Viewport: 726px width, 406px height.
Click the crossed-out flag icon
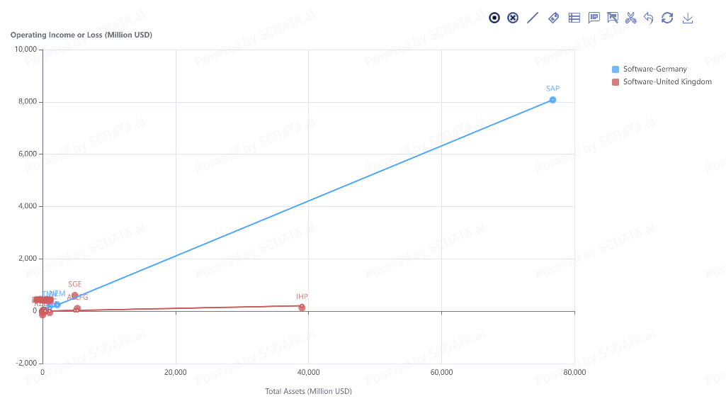613,18
